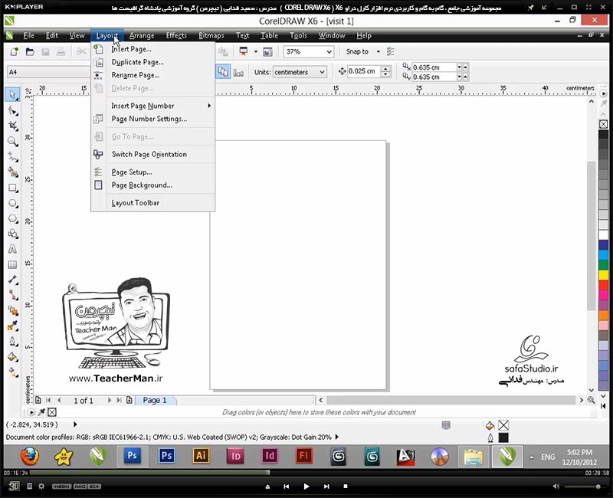Click the nudge distance 0.025 cm field
Screen dimensions: 613x498
(x=363, y=71)
